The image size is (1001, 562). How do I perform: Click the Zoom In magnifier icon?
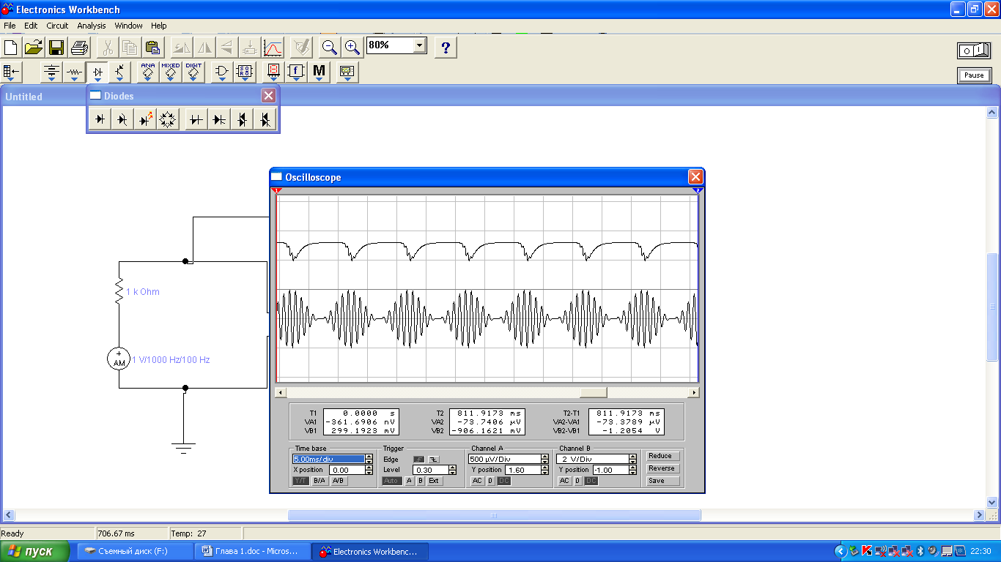point(352,48)
